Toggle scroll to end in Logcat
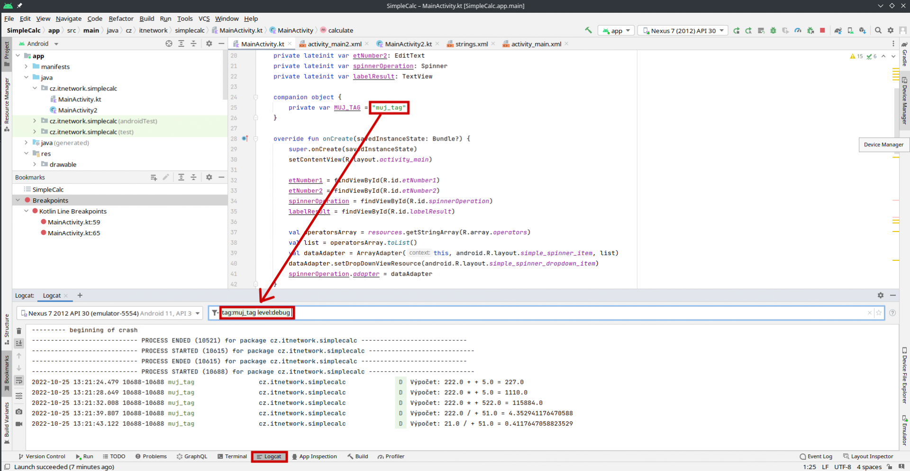This screenshot has height=471, width=910. click(x=19, y=343)
